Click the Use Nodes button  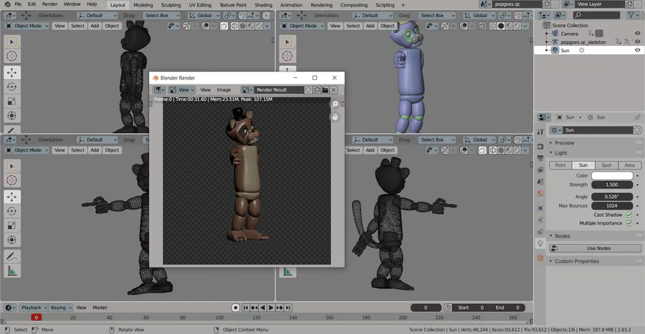[x=596, y=248]
